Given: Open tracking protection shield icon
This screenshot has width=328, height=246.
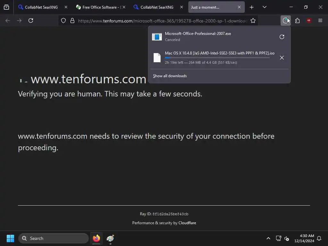Looking at the screenshot, I should coord(63,20).
